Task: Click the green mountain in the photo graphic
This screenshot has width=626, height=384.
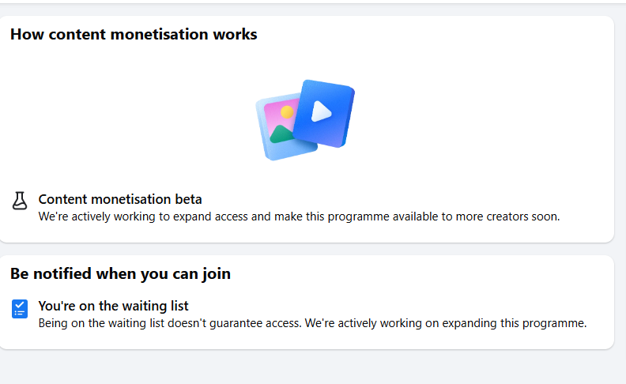Action: coord(283,134)
